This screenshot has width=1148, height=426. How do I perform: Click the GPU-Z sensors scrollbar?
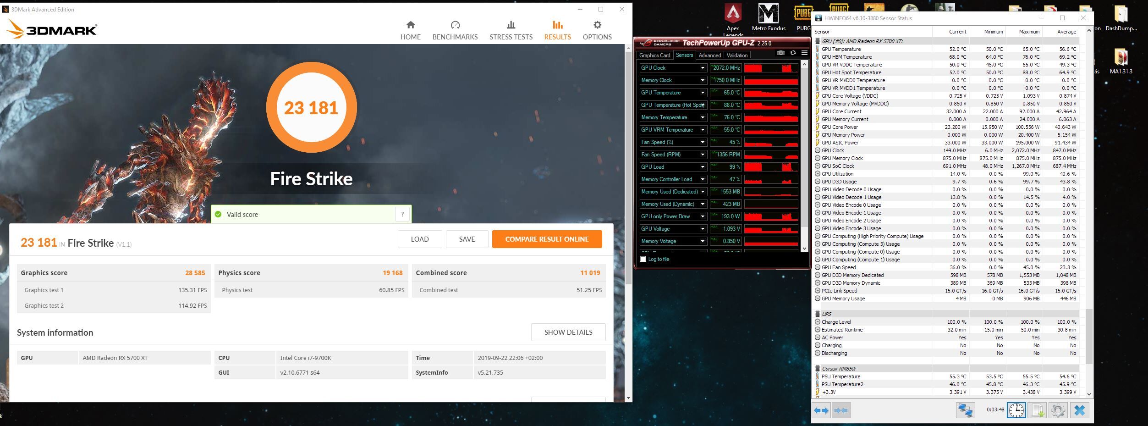click(x=804, y=147)
